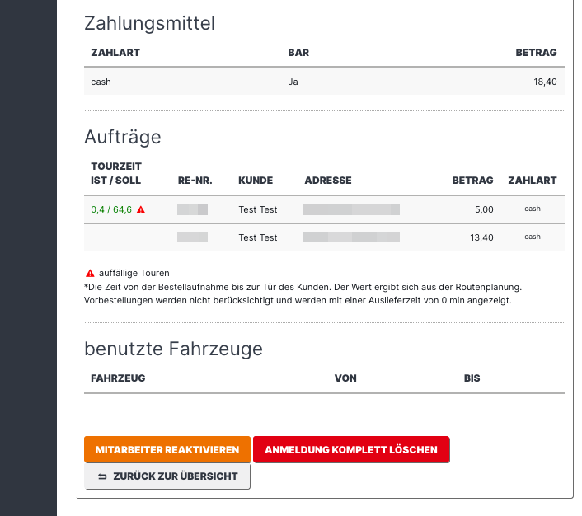Sort by BAR column header

coord(298,53)
